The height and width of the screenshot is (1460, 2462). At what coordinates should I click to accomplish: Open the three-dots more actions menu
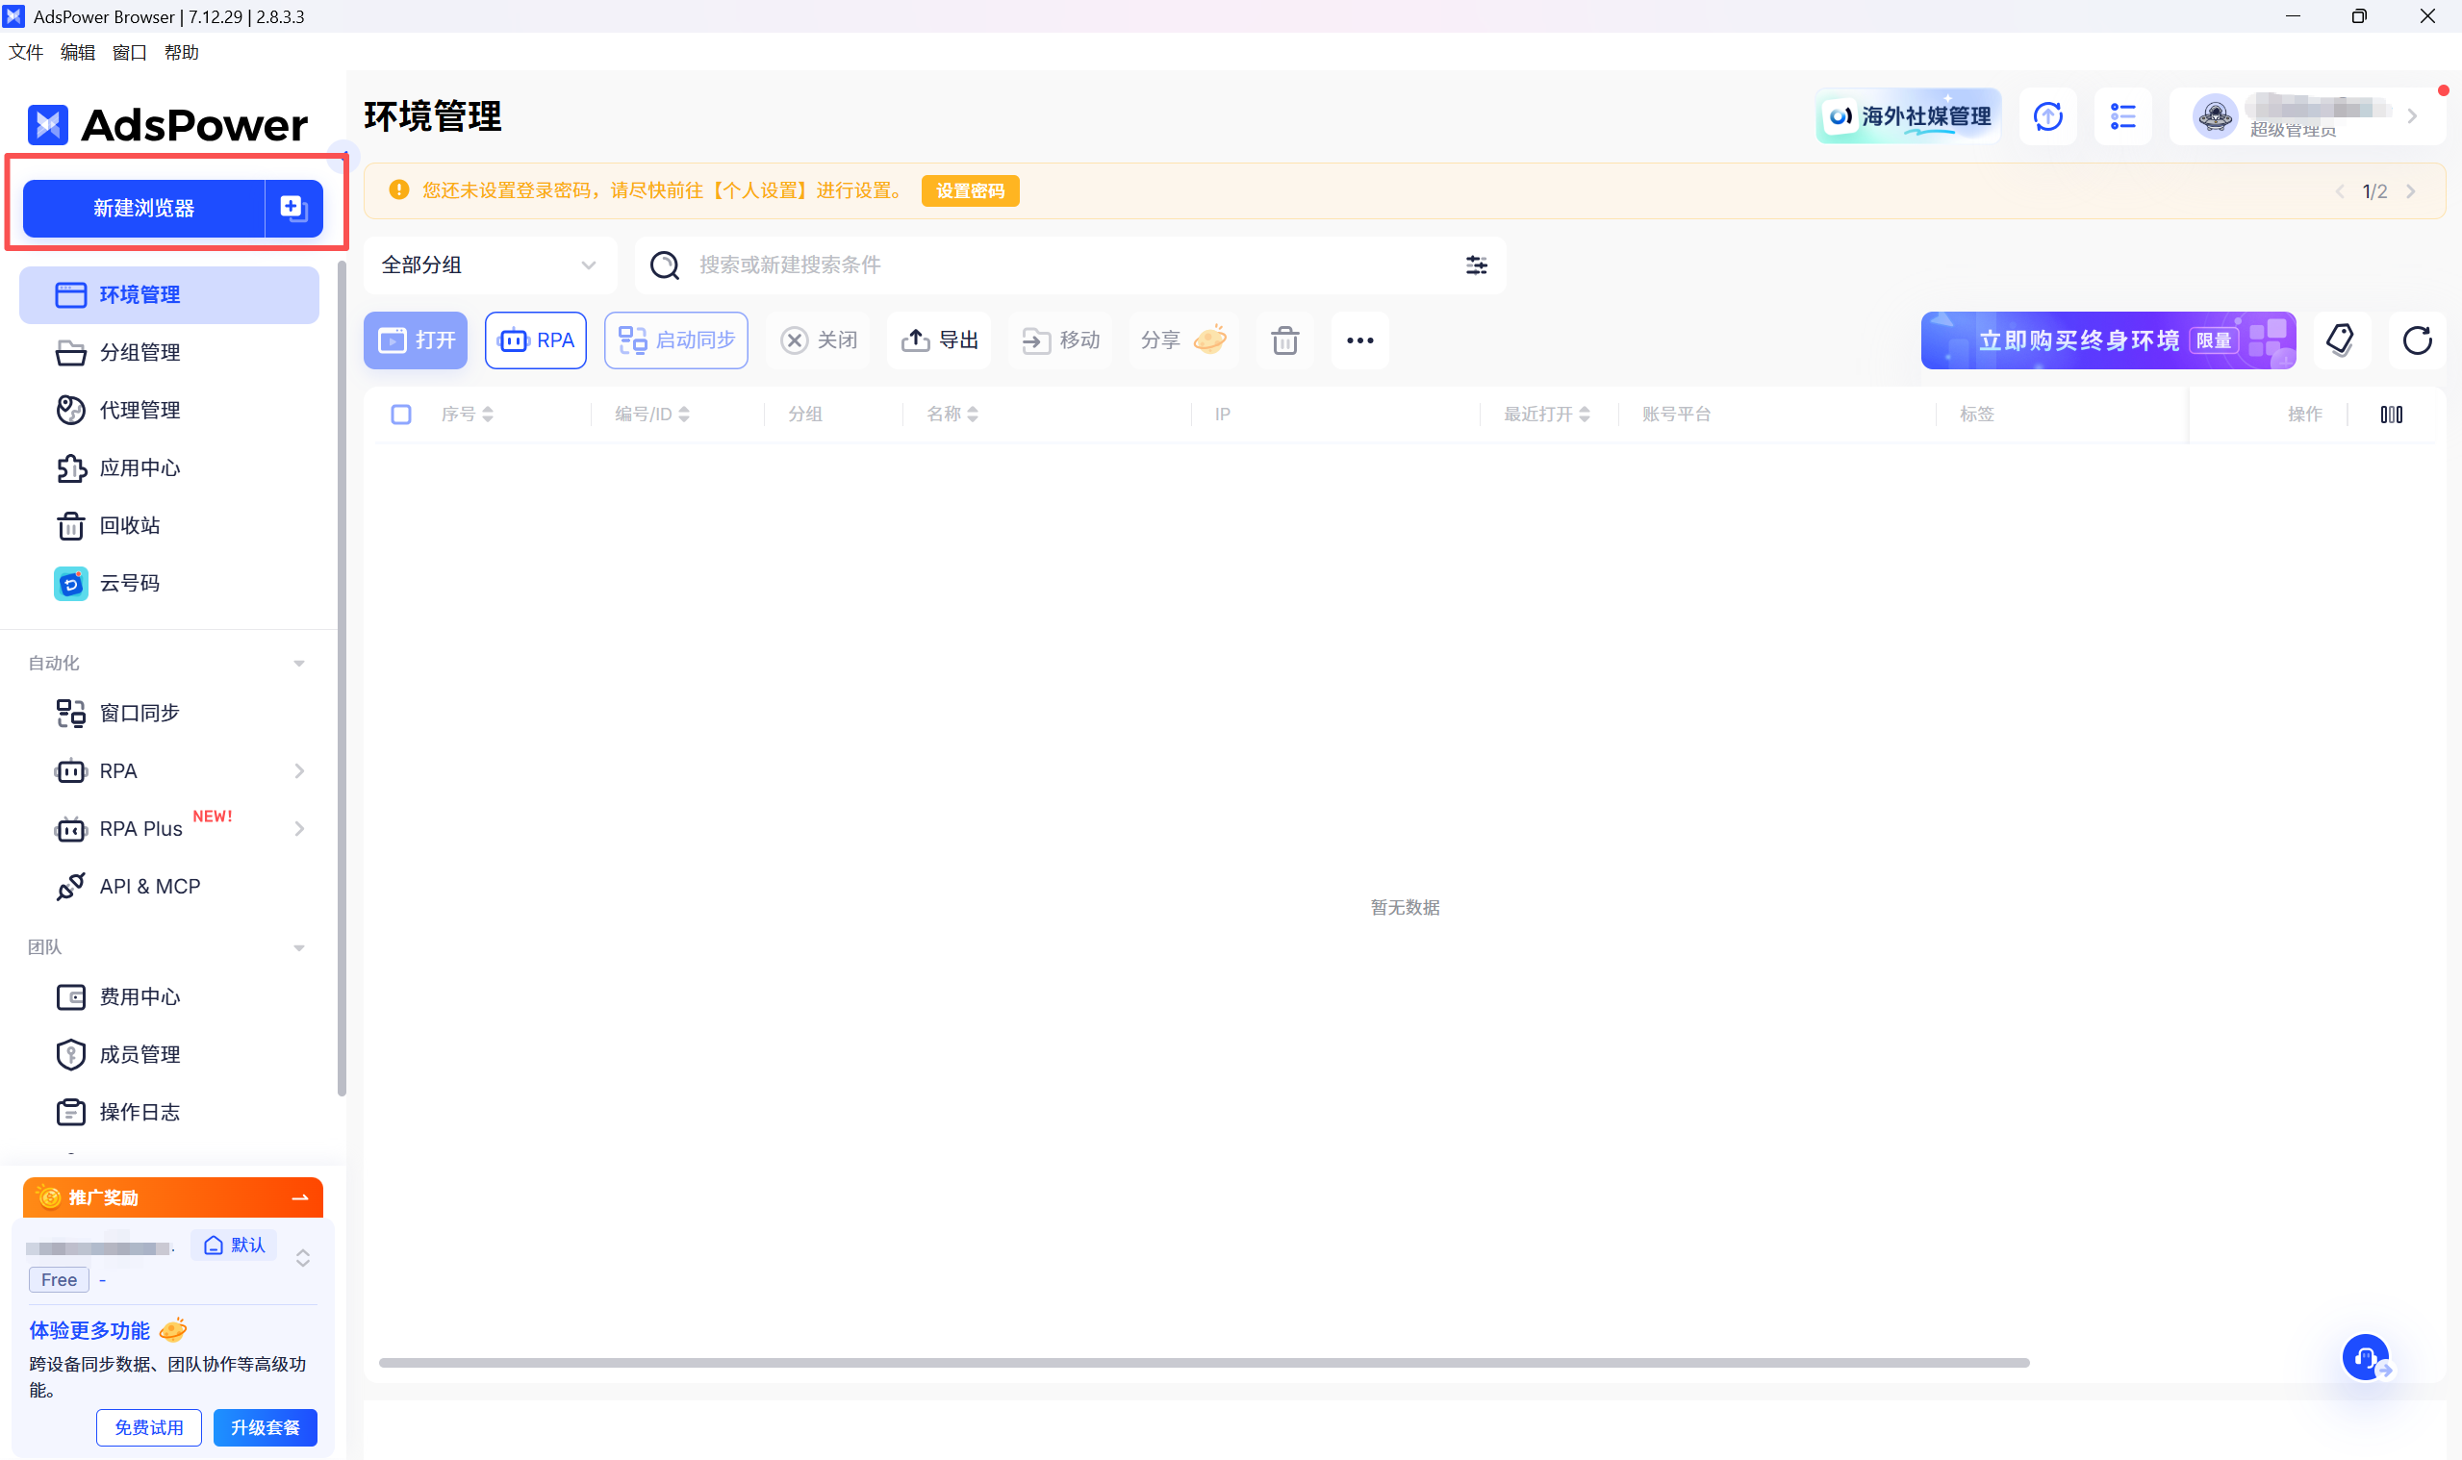click(1358, 340)
